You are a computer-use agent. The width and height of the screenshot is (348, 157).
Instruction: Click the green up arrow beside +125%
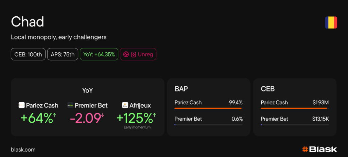point(154,115)
